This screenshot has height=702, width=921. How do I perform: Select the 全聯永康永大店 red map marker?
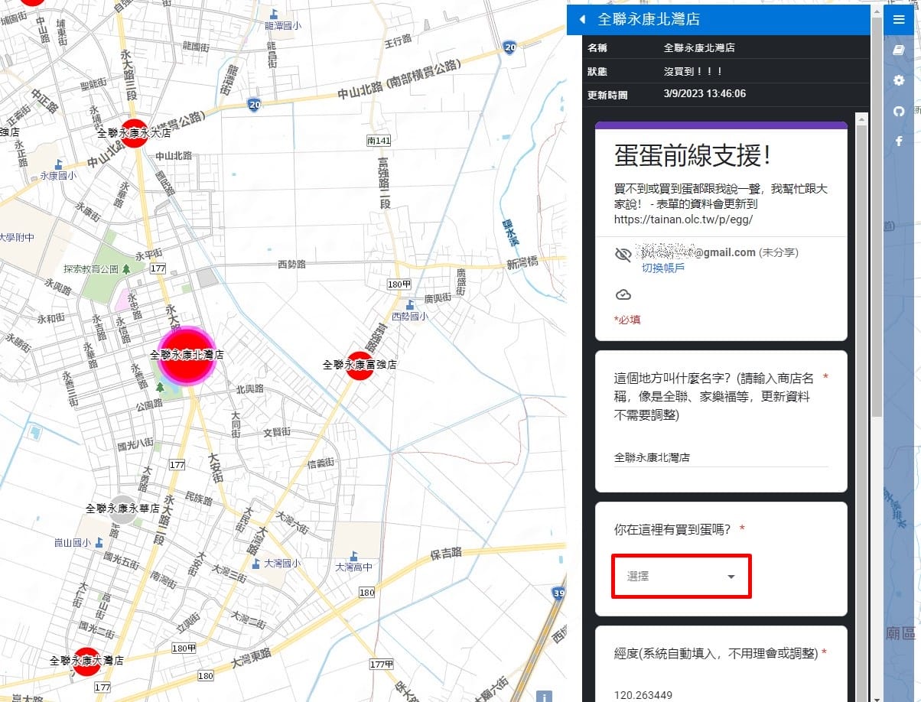click(135, 133)
